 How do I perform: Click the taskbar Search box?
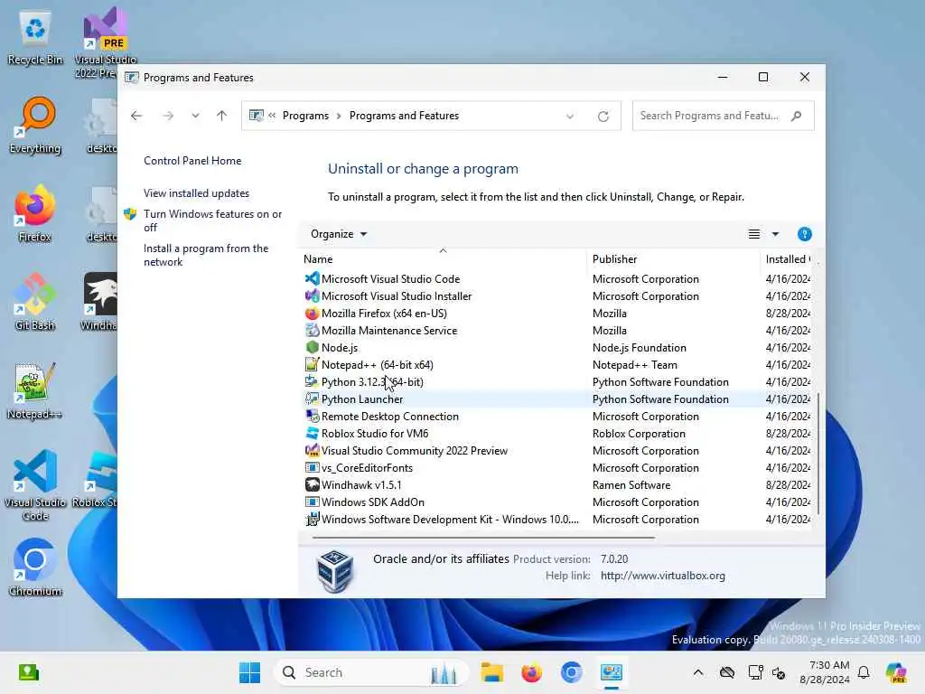371,672
